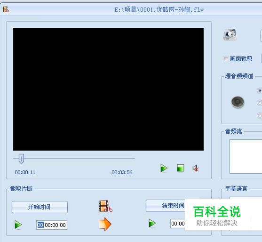
Task: Click the speaker image in 源音频频道
Action: coord(238,102)
